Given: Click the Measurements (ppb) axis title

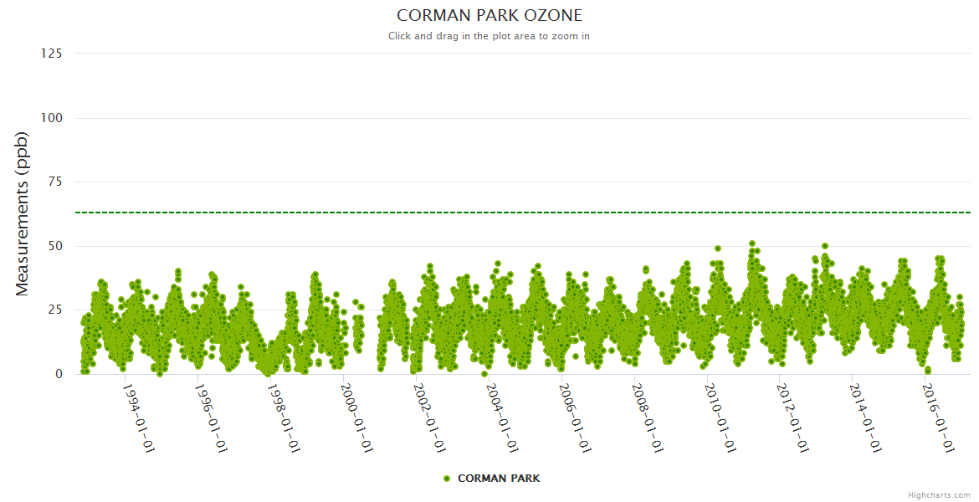Looking at the screenshot, I should [x=23, y=213].
